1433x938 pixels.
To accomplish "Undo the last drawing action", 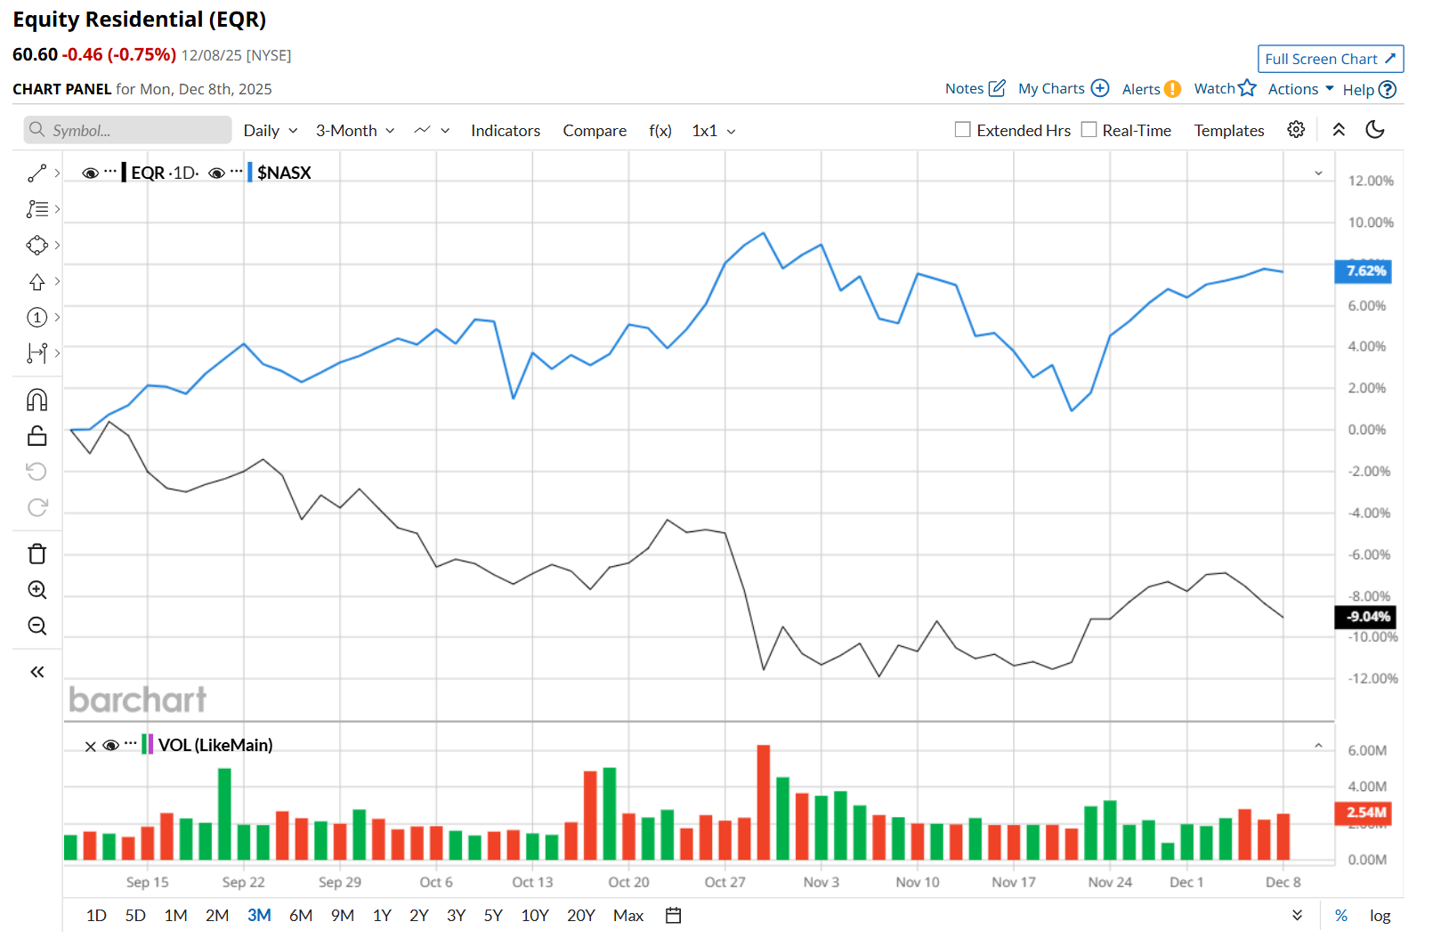I will (36, 471).
